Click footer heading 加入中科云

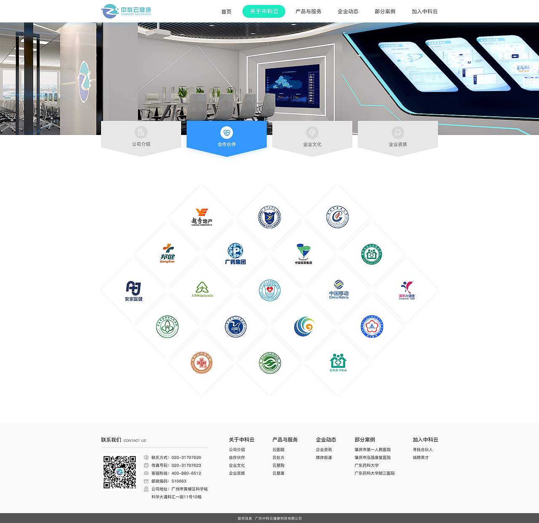click(425, 439)
